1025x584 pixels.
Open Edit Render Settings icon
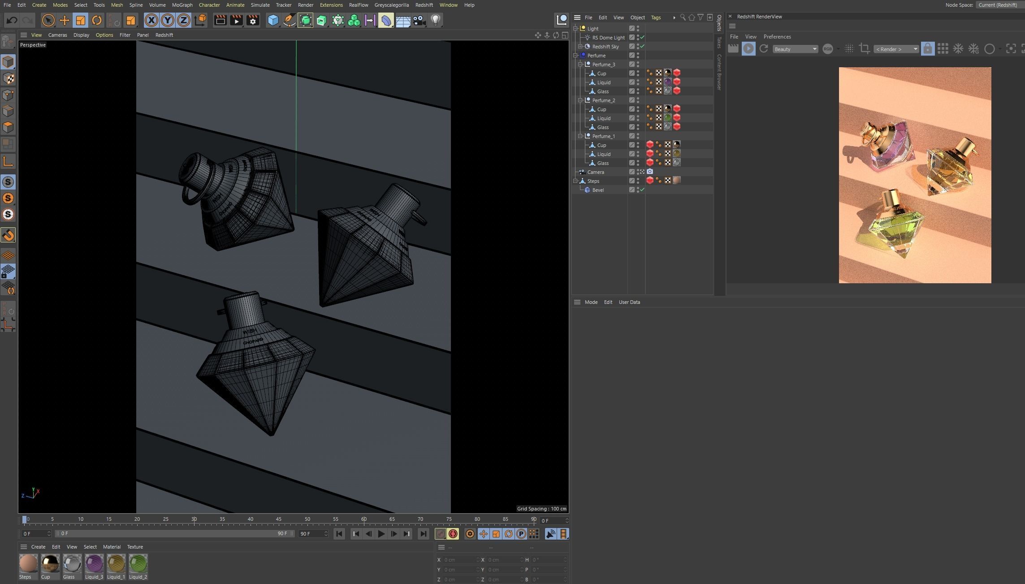pyautogui.click(x=253, y=20)
